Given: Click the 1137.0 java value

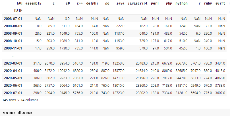Looking at the screenshot, I should pos(119,34).
